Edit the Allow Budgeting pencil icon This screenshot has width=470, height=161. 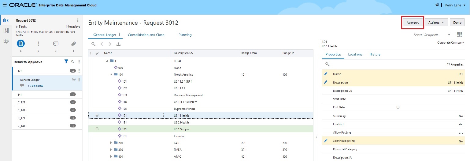[x=326, y=141]
